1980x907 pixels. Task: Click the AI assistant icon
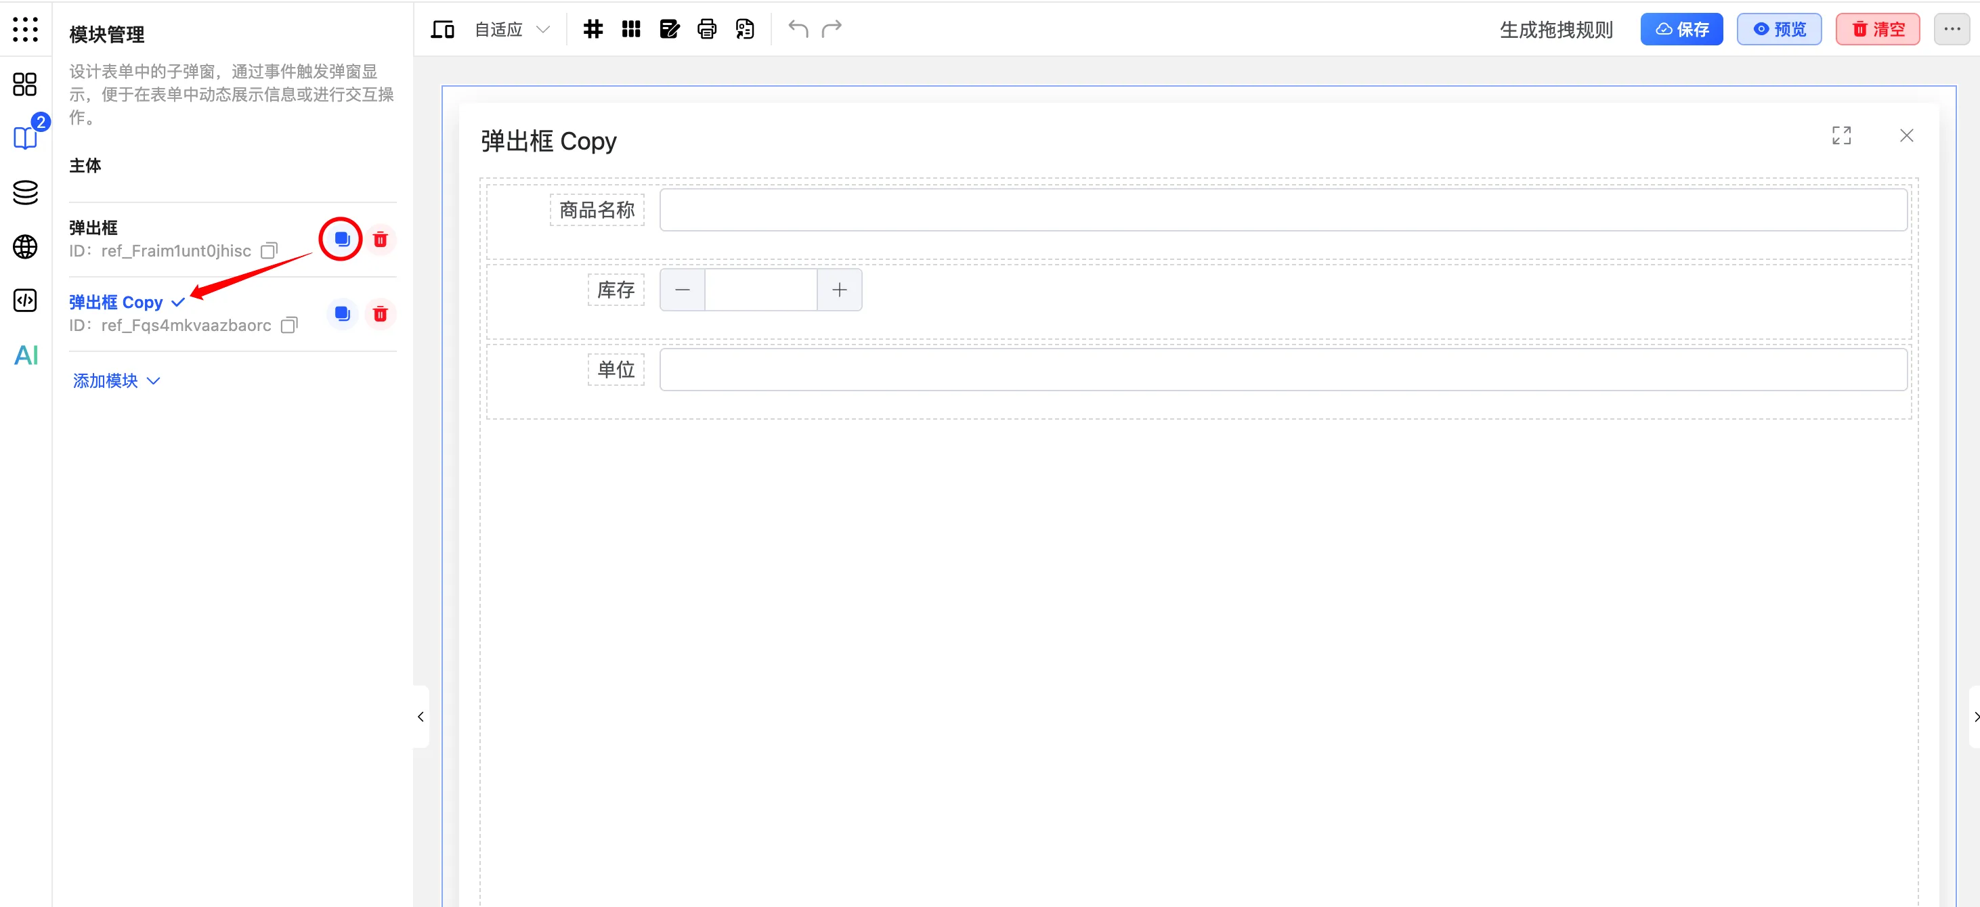25,355
